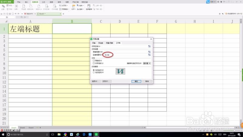
Task: Open the 纸张方向 orientation tool in ribbon
Action: (31, 7)
